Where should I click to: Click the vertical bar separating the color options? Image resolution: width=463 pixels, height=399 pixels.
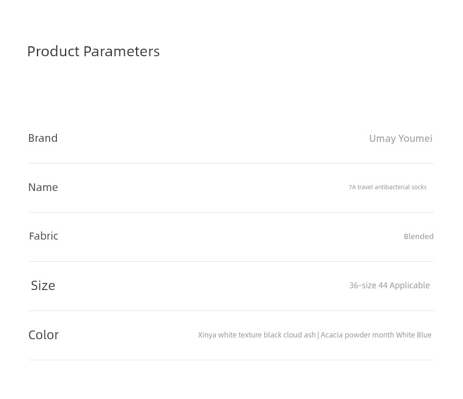[318, 335]
